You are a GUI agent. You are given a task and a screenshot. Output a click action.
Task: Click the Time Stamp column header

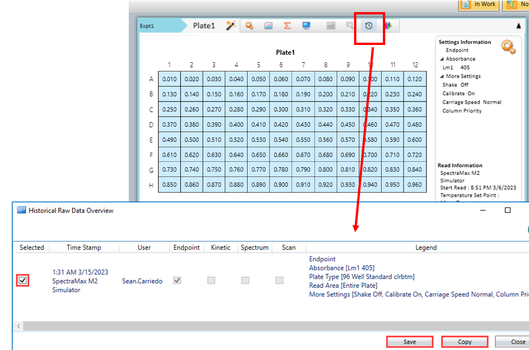click(x=84, y=247)
